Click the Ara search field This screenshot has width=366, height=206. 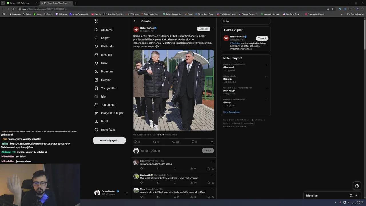(x=246, y=21)
